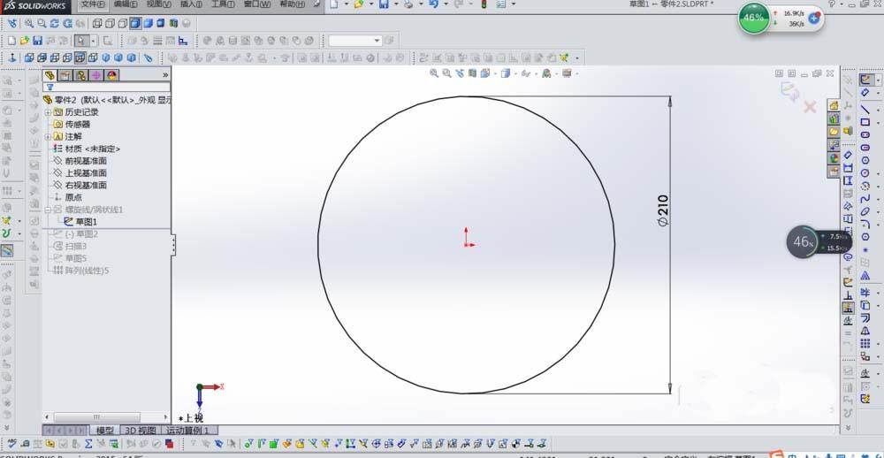Select the Linear Sketch Pattern tool
Screen dimensions: 884x458
(x=865, y=343)
